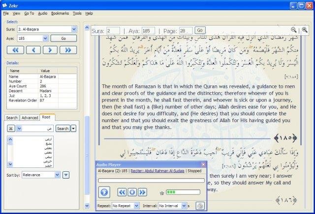Screen dimensions: 315x214
Task: Stop audio playback button in Audio Player
Action: click(132, 192)
